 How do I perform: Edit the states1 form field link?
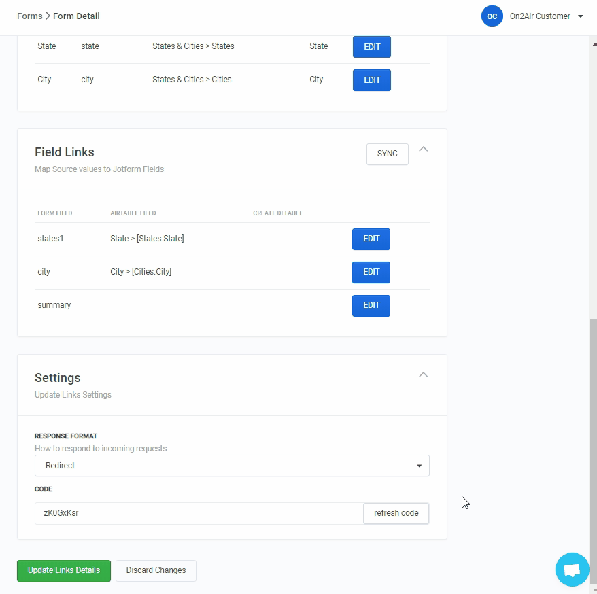[x=371, y=239]
